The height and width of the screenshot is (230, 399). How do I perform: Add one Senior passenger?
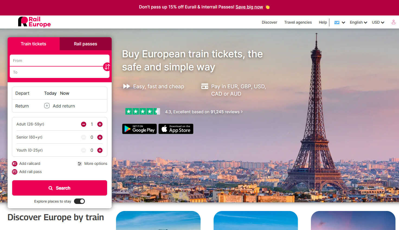coord(100,137)
